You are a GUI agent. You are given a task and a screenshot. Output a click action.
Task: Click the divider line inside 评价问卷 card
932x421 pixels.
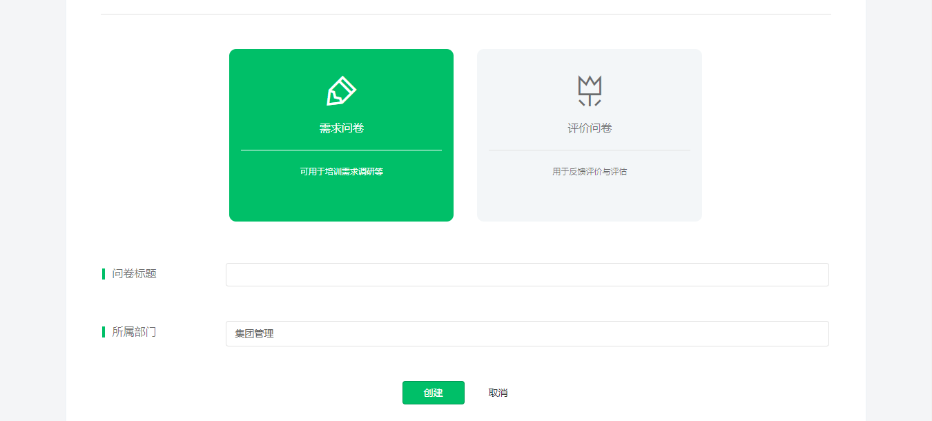tap(590, 150)
